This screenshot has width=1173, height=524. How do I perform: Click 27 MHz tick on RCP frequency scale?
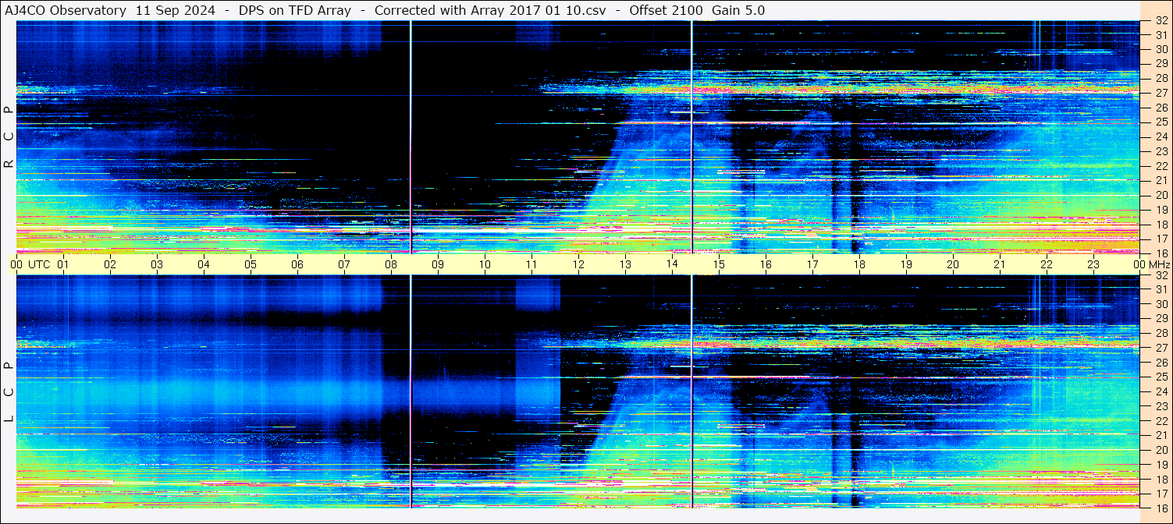tap(1161, 93)
